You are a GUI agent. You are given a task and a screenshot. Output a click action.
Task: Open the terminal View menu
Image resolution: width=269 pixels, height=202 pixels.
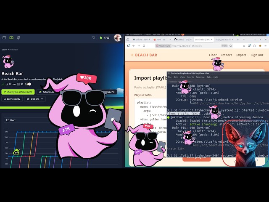[182, 77]
